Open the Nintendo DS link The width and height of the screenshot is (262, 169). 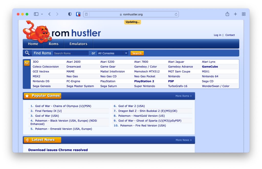point(41,81)
